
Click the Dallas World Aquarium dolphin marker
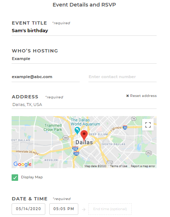click(x=77, y=131)
